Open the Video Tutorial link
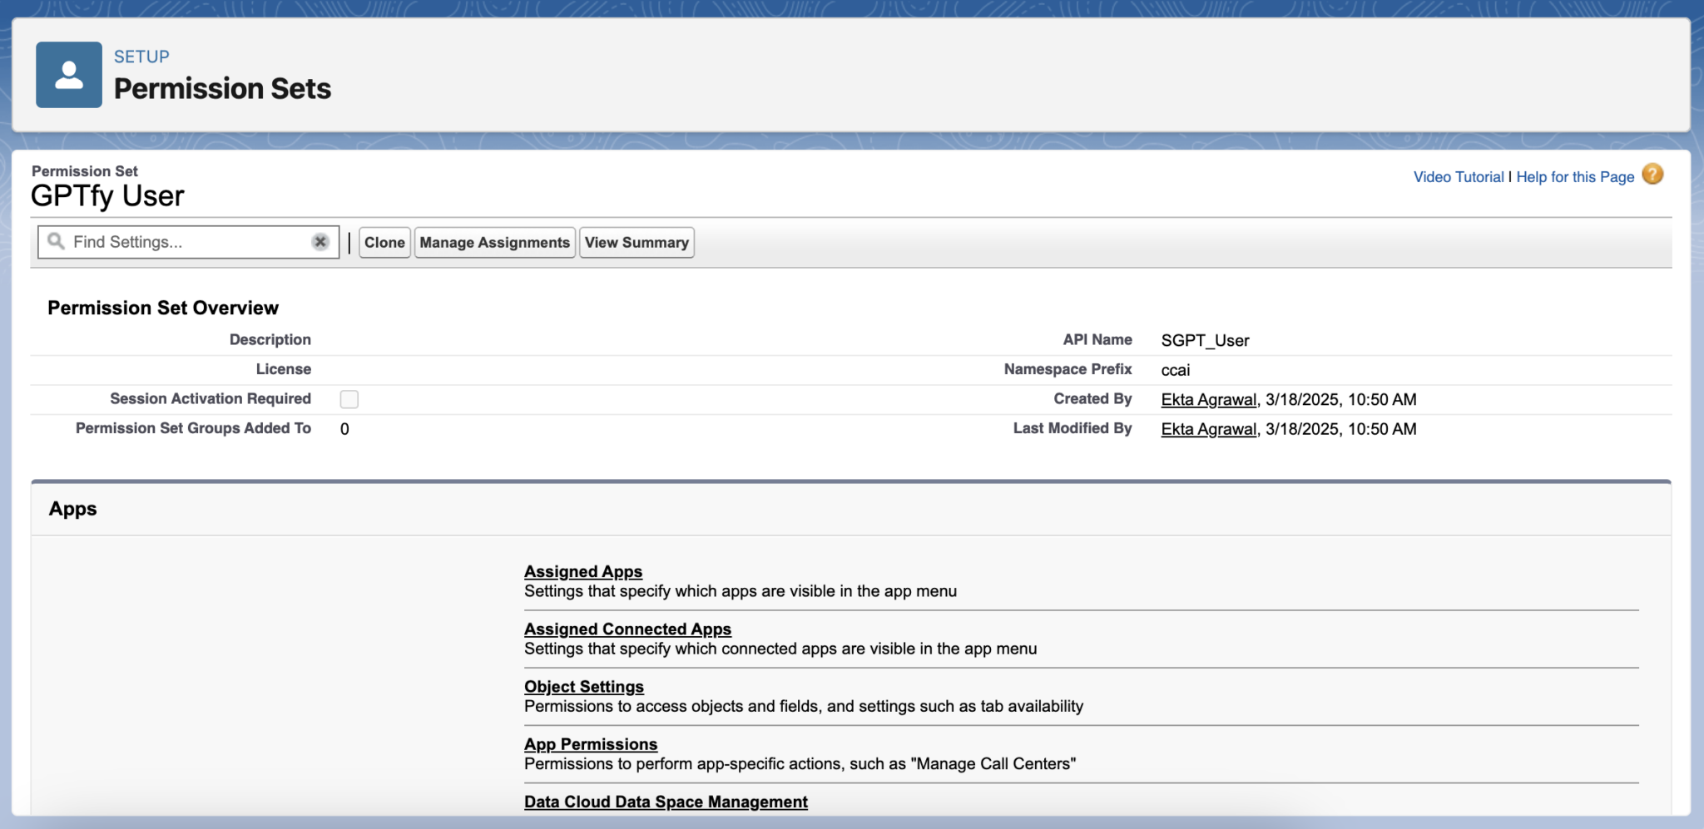 point(1458,177)
